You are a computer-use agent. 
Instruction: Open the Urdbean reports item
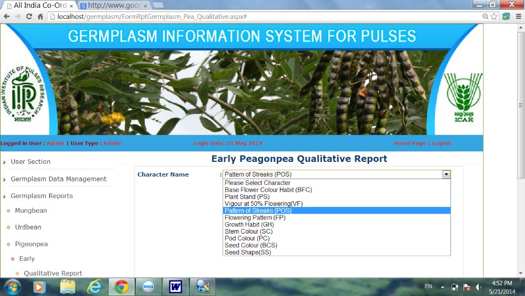[28, 227]
